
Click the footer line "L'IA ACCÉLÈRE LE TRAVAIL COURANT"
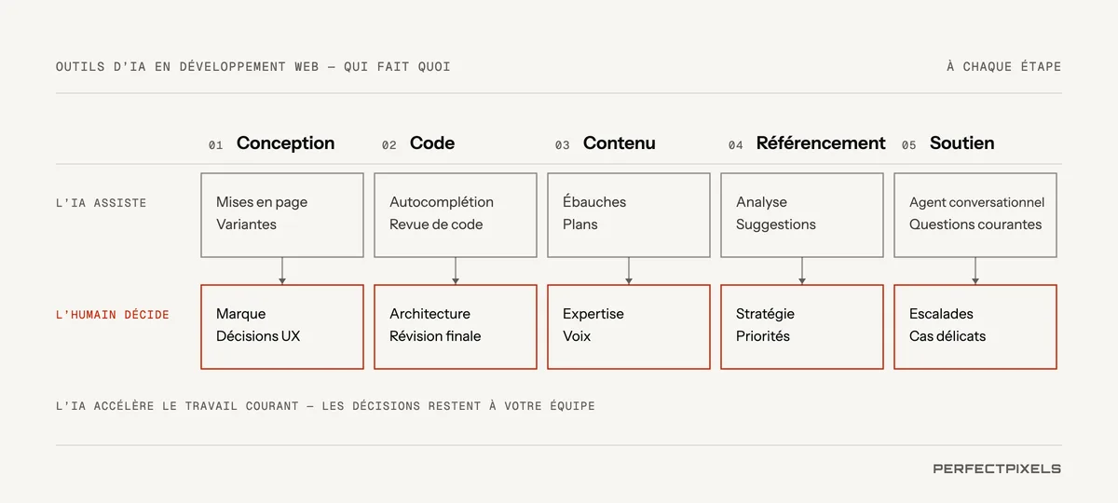click(x=177, y=406)
